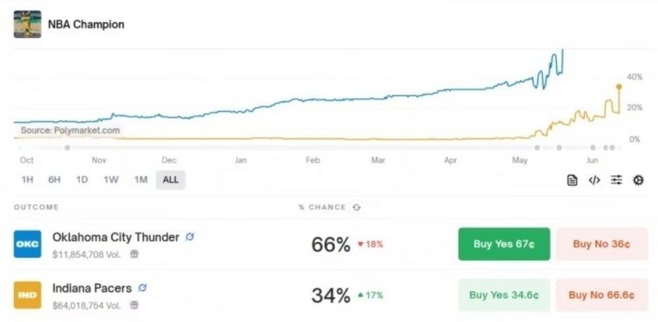Select the ALL time range

coord(171,180)
